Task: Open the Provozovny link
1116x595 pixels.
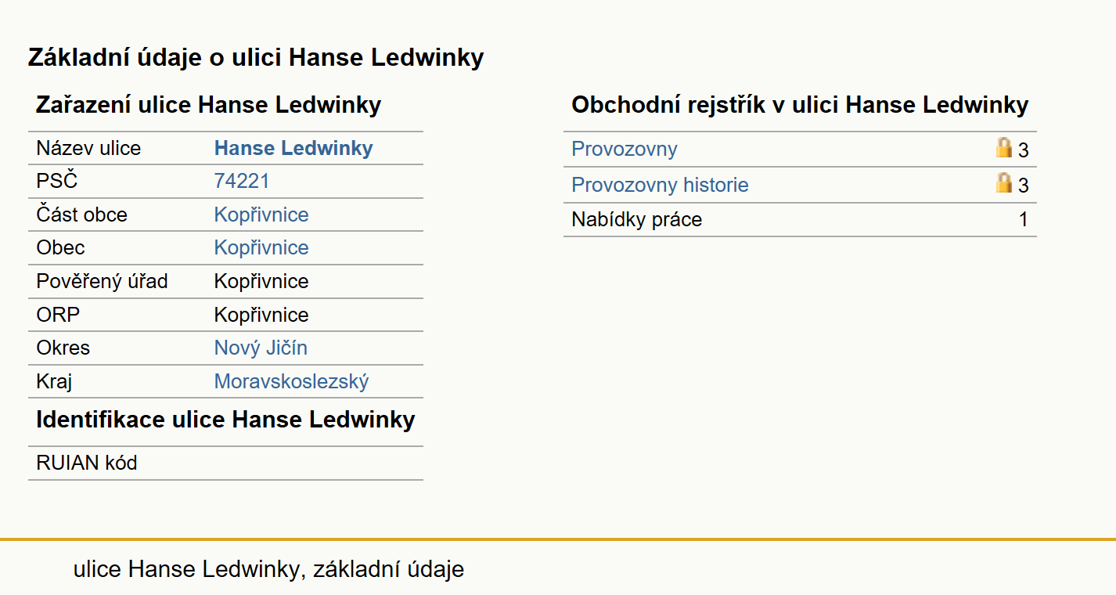Action: [625, 149]
